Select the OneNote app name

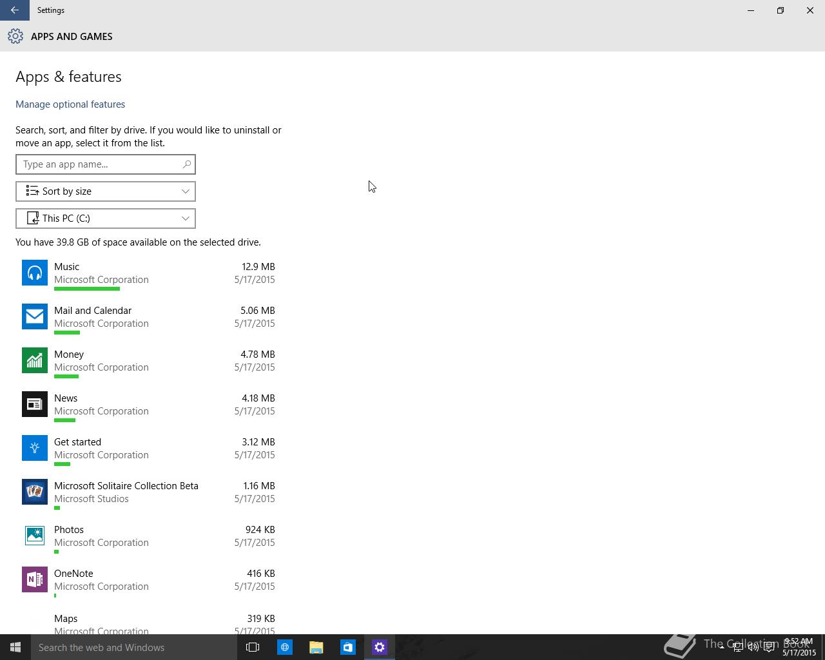[73, 574]
